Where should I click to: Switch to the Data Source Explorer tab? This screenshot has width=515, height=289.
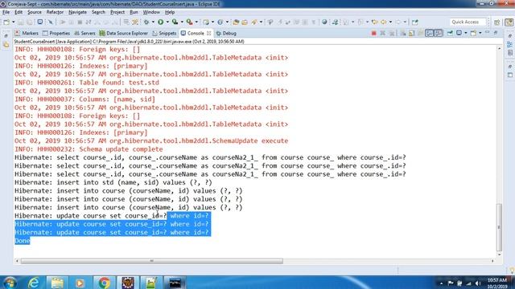pos(123,33)
